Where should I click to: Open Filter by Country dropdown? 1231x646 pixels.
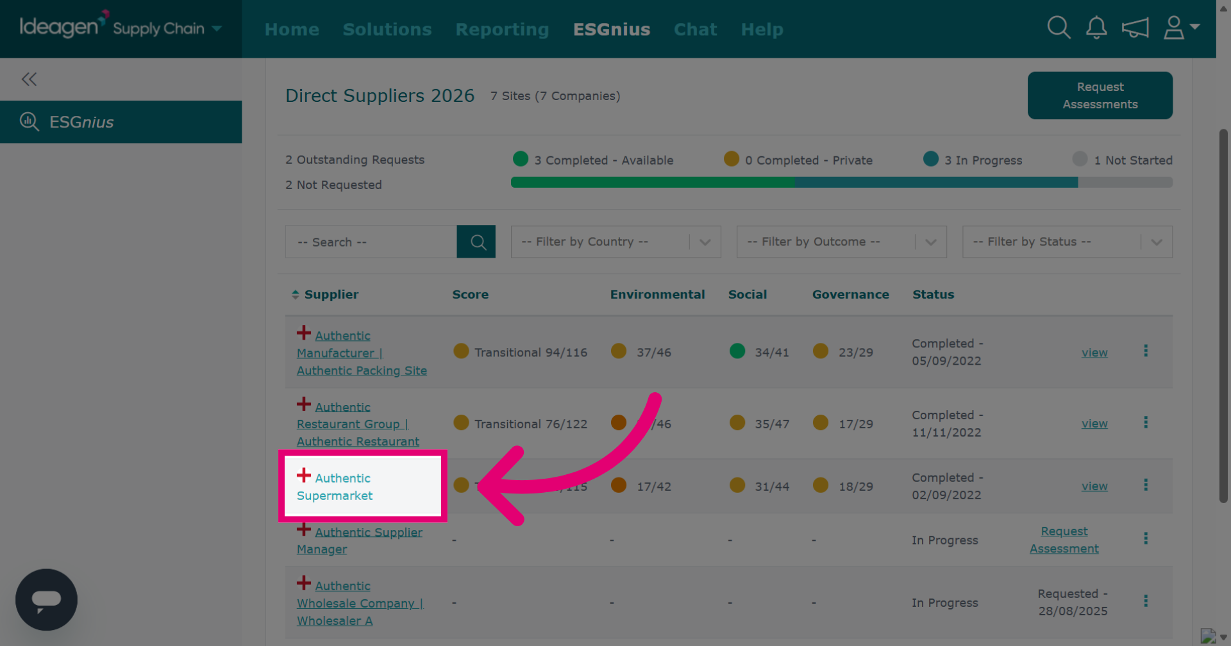[616, 242]
